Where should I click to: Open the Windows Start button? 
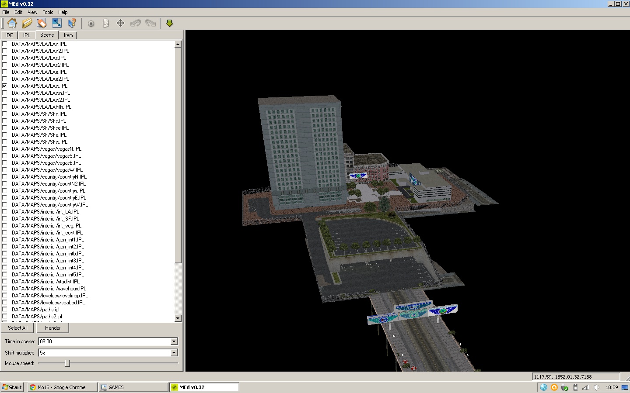[12, 387]
